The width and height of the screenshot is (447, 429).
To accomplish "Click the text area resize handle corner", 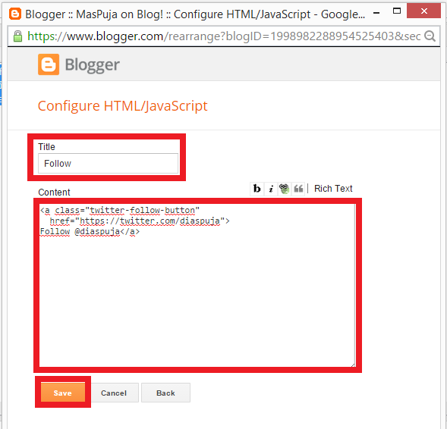I will pos(353,365).
